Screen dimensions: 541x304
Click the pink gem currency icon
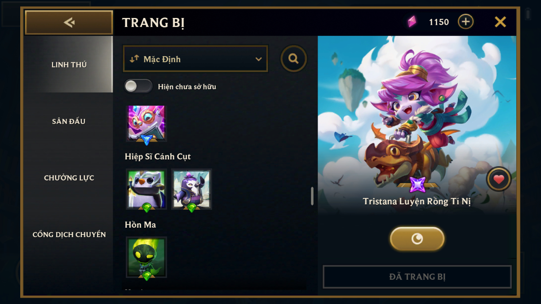412,22
